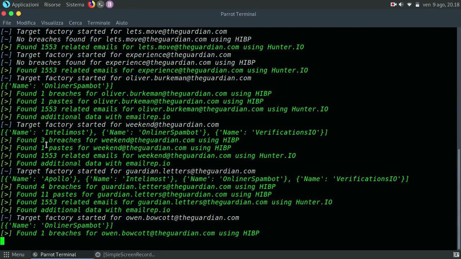Screen dimensions: 461x259
Task: Open the Aiuto menu
Action: click(x=122, y=23)
